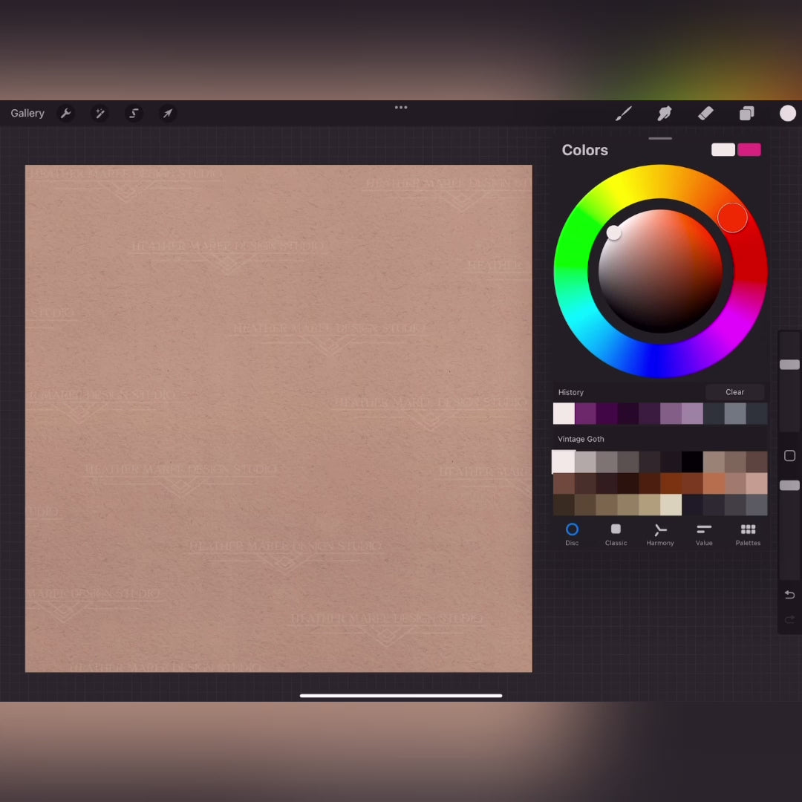Tap the active color circle
Viewport: 802px width, 802px height.
click(x=787, y=114)
